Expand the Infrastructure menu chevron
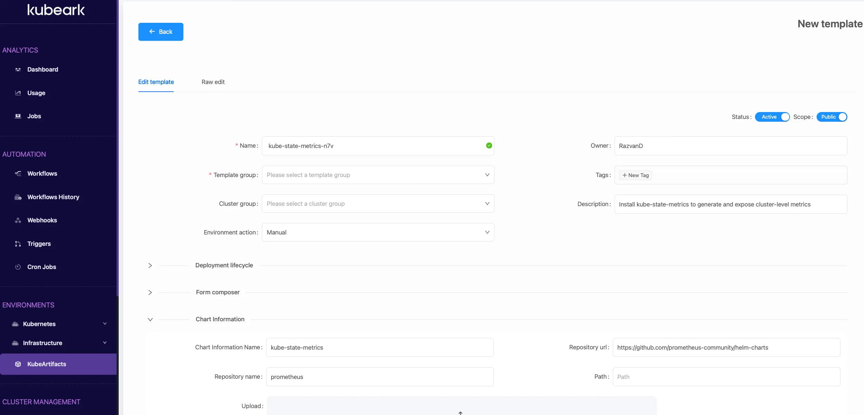The width and height of the screenshot is (864, 415). pyautogui.click(x=105, y=343)
